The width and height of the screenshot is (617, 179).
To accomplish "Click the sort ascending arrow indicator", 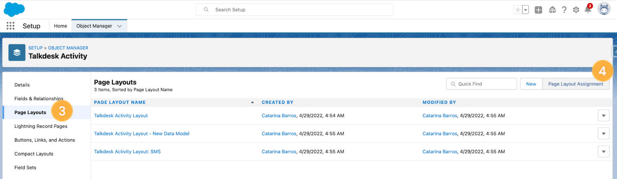I will 252,103.
